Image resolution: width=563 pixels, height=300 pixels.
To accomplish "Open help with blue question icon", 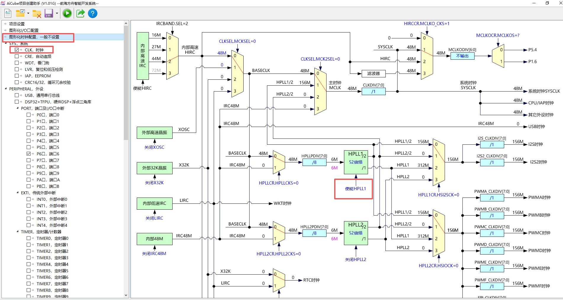I will click(93, 13).
